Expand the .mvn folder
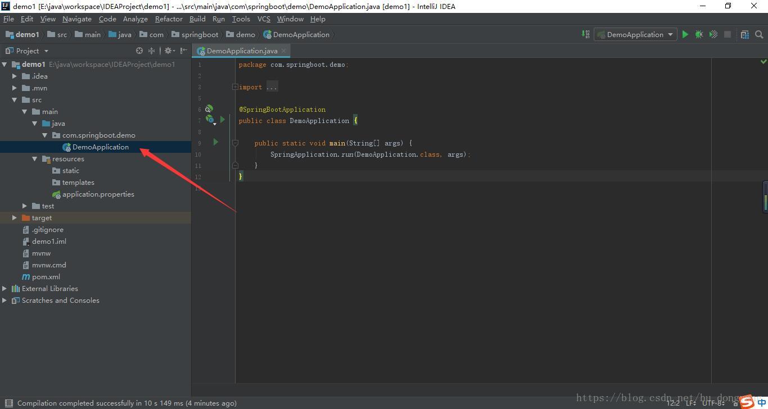Screen dimensions: 768x409 15,88
